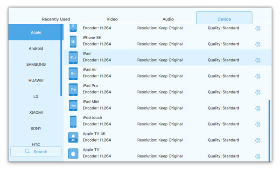
Task: Select the iPod touch preset name
Action: (x=92, y=118)
